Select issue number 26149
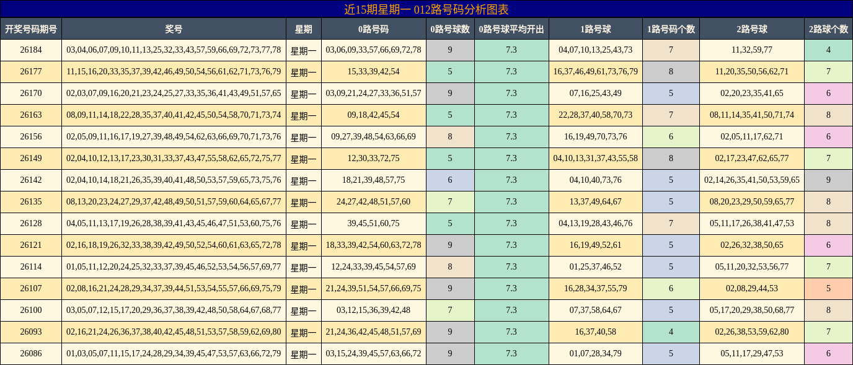This screenshot has height=365, width=853. point(31,159)
